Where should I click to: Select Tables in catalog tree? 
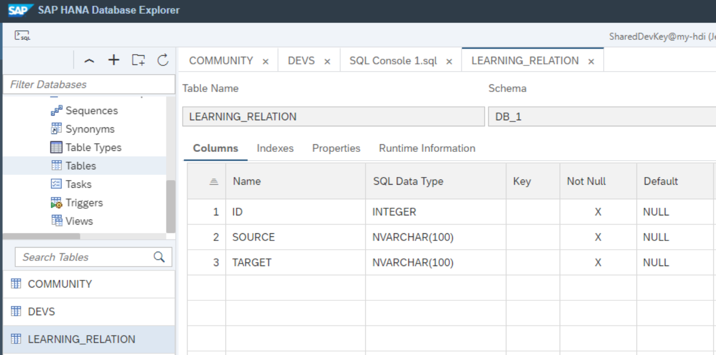pos(81,166)
